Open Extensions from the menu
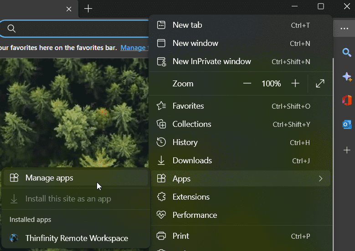 (241, 197)
